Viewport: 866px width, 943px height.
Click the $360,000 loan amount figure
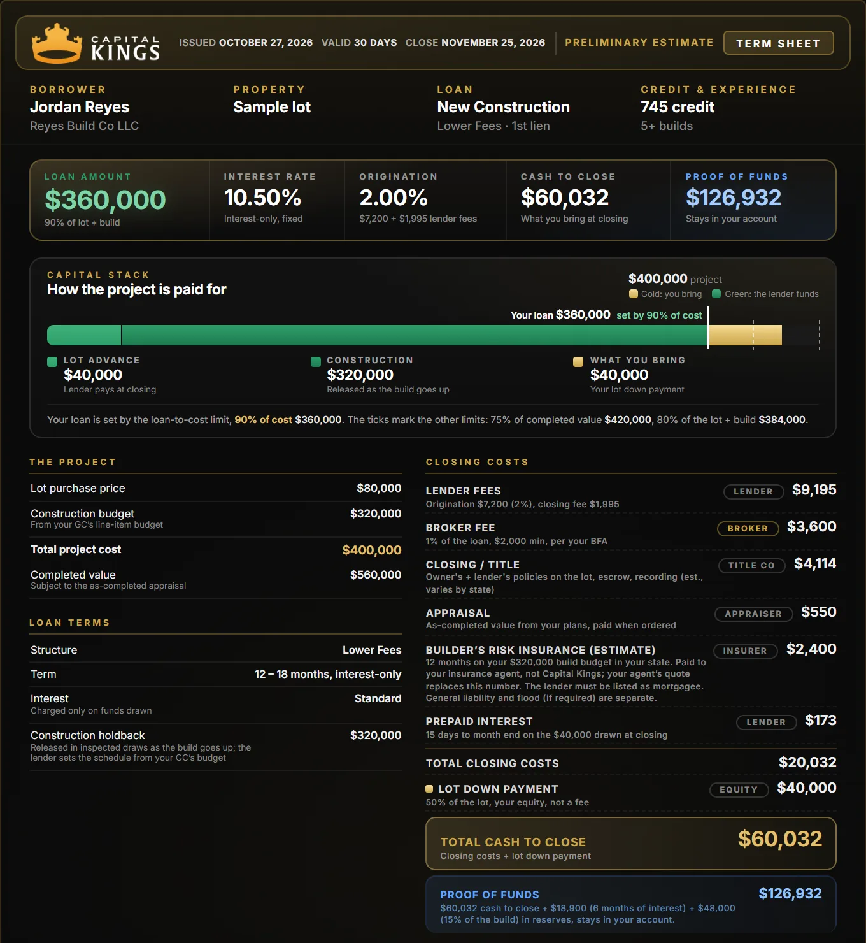[x=105, y=200]
